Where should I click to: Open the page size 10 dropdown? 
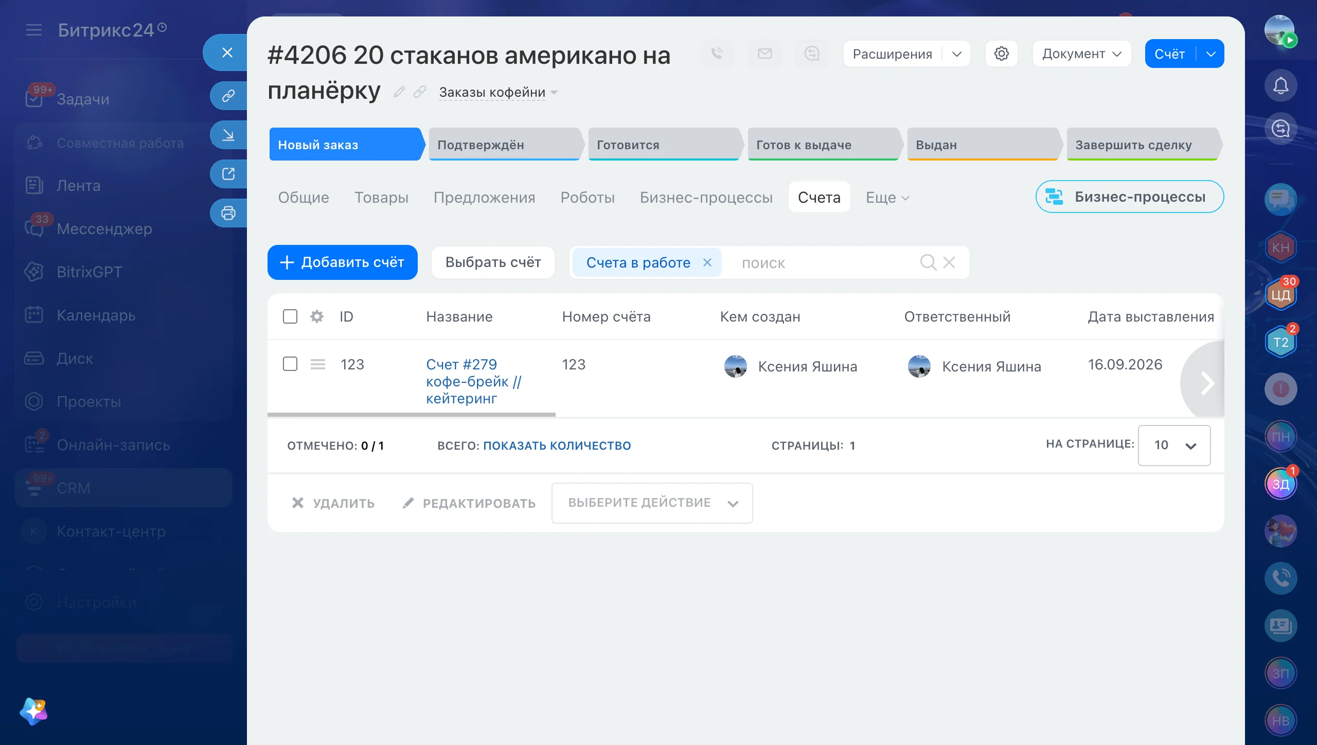[1174, 446]
